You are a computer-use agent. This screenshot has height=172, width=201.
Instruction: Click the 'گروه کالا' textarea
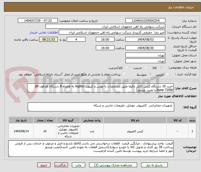(101, 107)
